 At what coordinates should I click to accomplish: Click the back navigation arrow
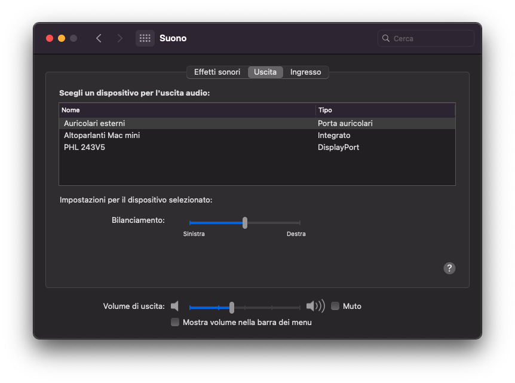click(x=99, y=38)
